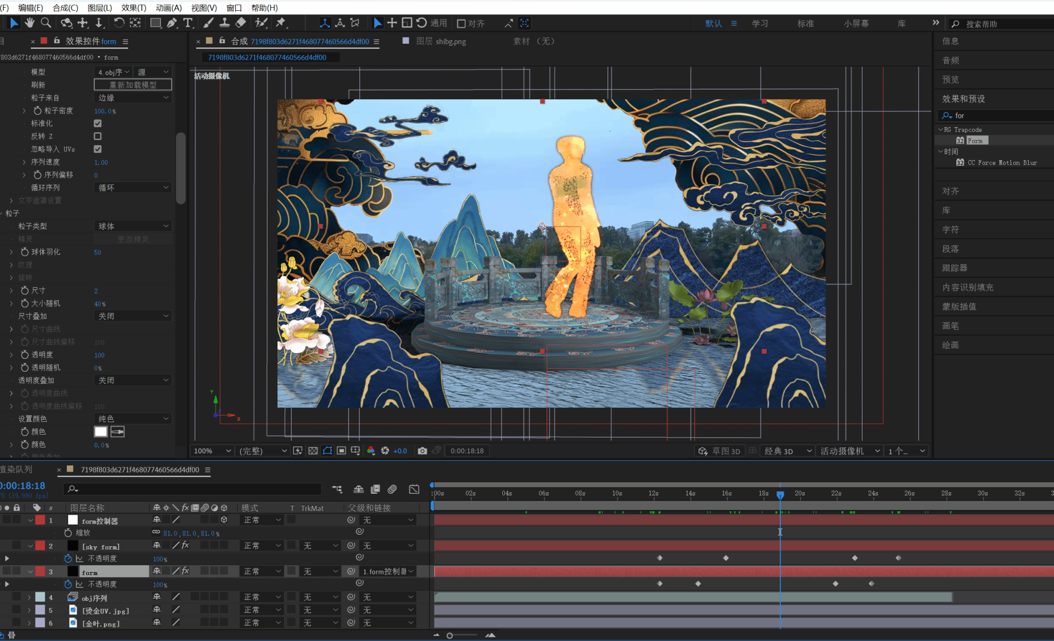This screenshot has height=641, width=1054.
Task: Select the Zoom magnifier tool
Action: tap(46, 23)
